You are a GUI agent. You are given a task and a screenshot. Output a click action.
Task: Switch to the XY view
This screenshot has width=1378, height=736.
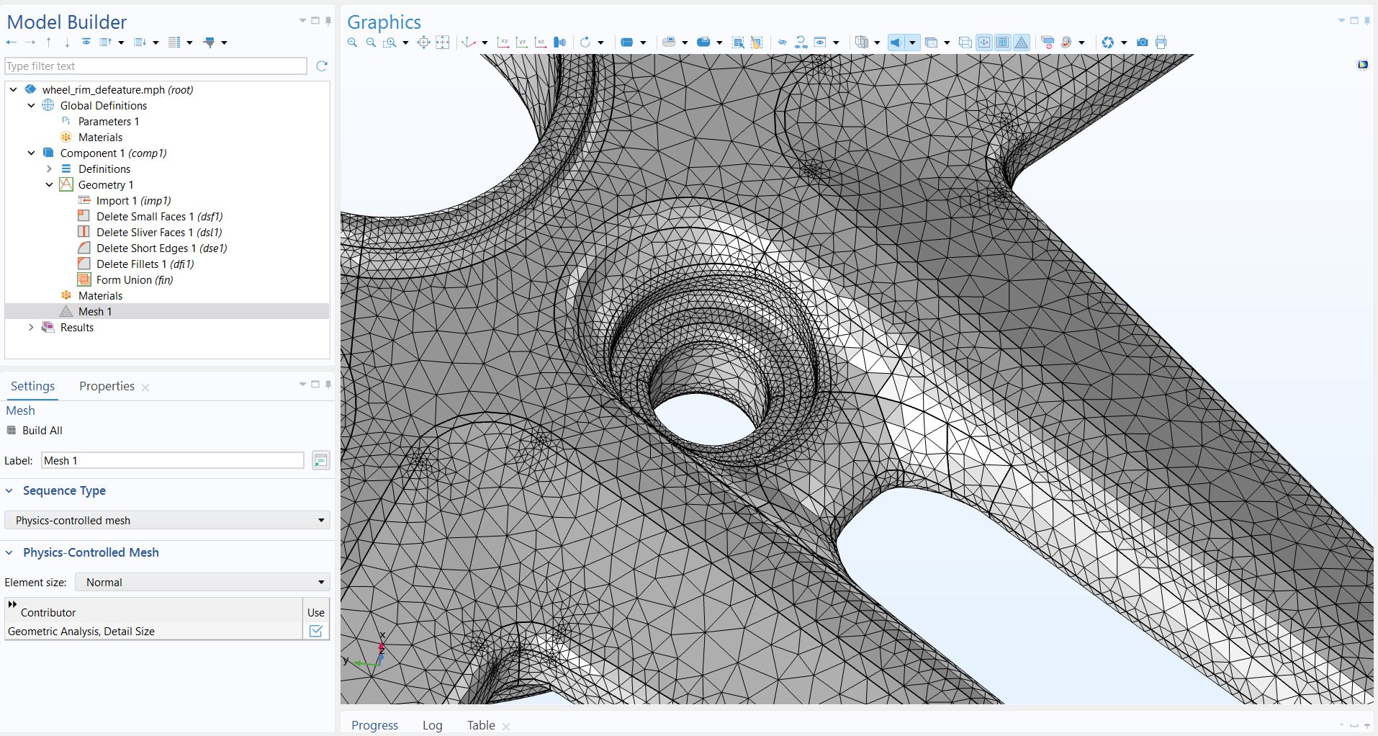503,42
